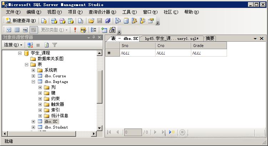Select the 数据库关系图 folder

click(x=50, y=59)
